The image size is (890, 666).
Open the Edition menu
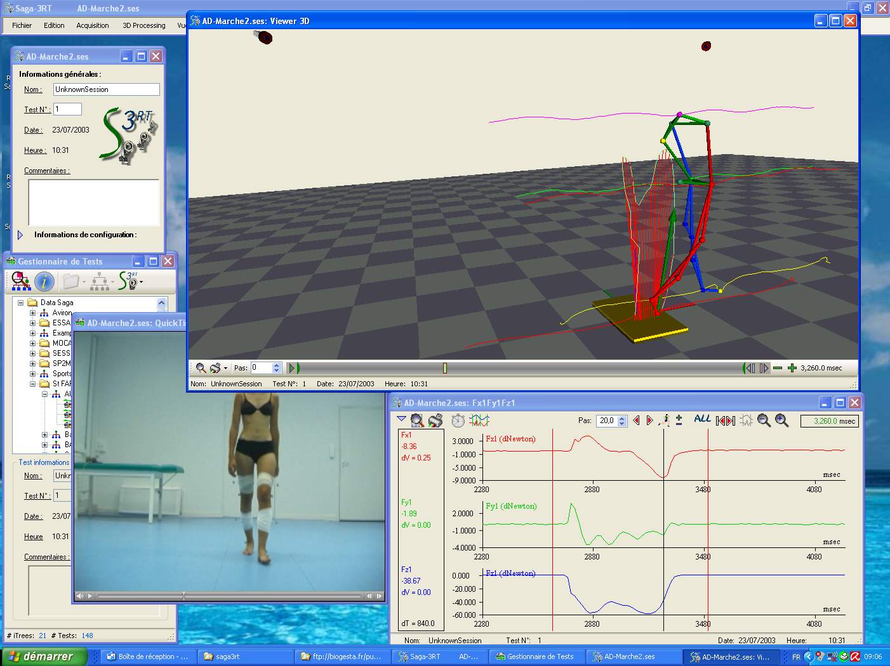click(54, 25)
